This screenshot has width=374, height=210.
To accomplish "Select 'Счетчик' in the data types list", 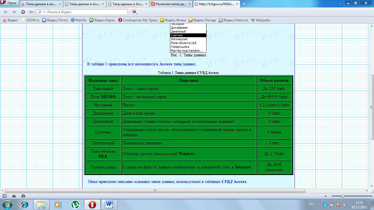I will 188,35.
